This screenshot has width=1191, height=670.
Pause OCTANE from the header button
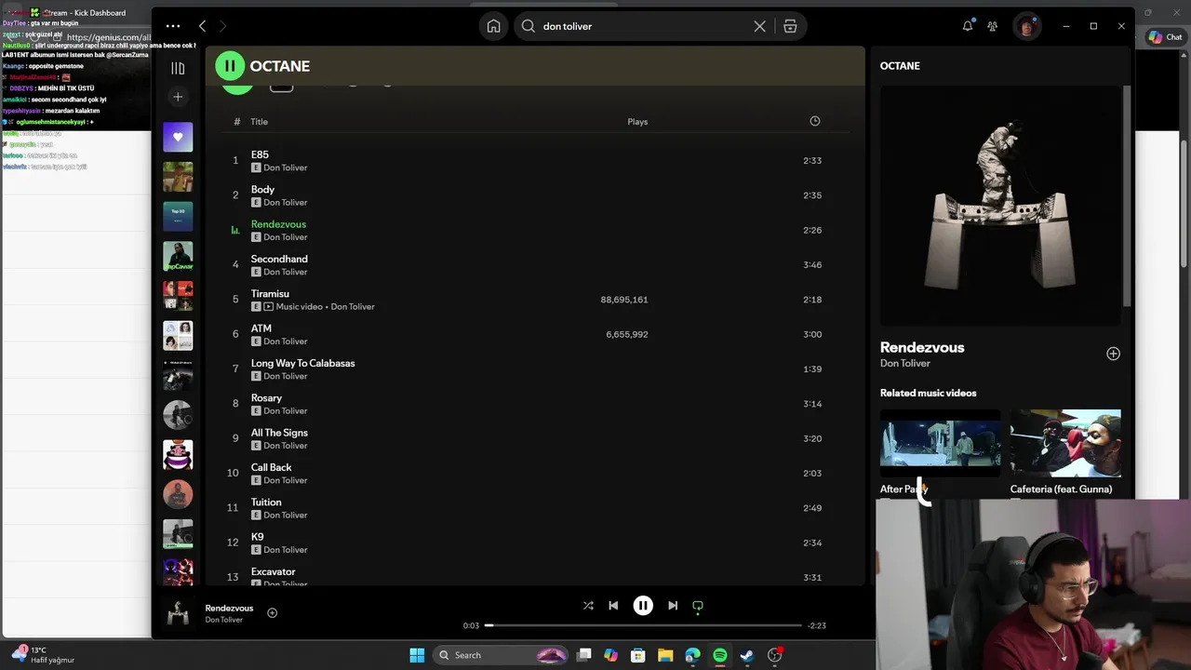click(230, 66)
